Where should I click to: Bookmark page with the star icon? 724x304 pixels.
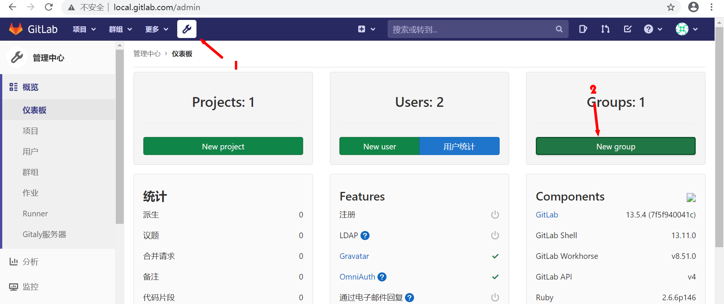coord(671,7)
